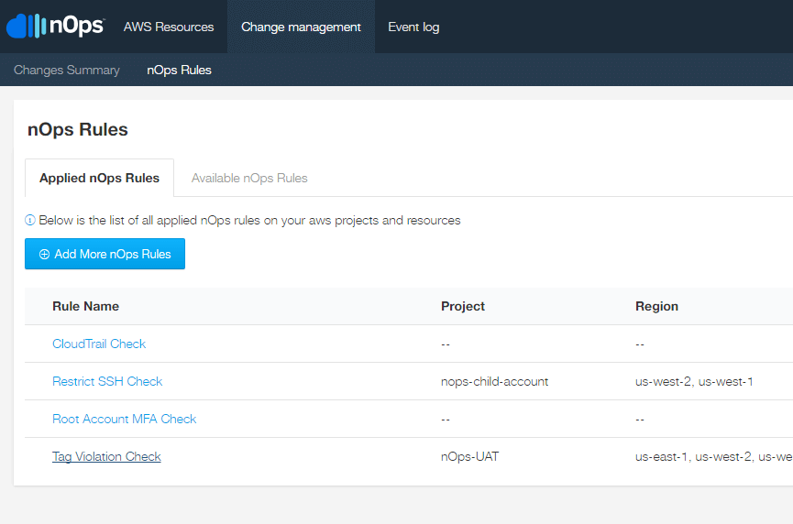The width and height of the screenshot is (793, 524).
Task: Select Tag Violation Check region cell
Action: [713, 457]
